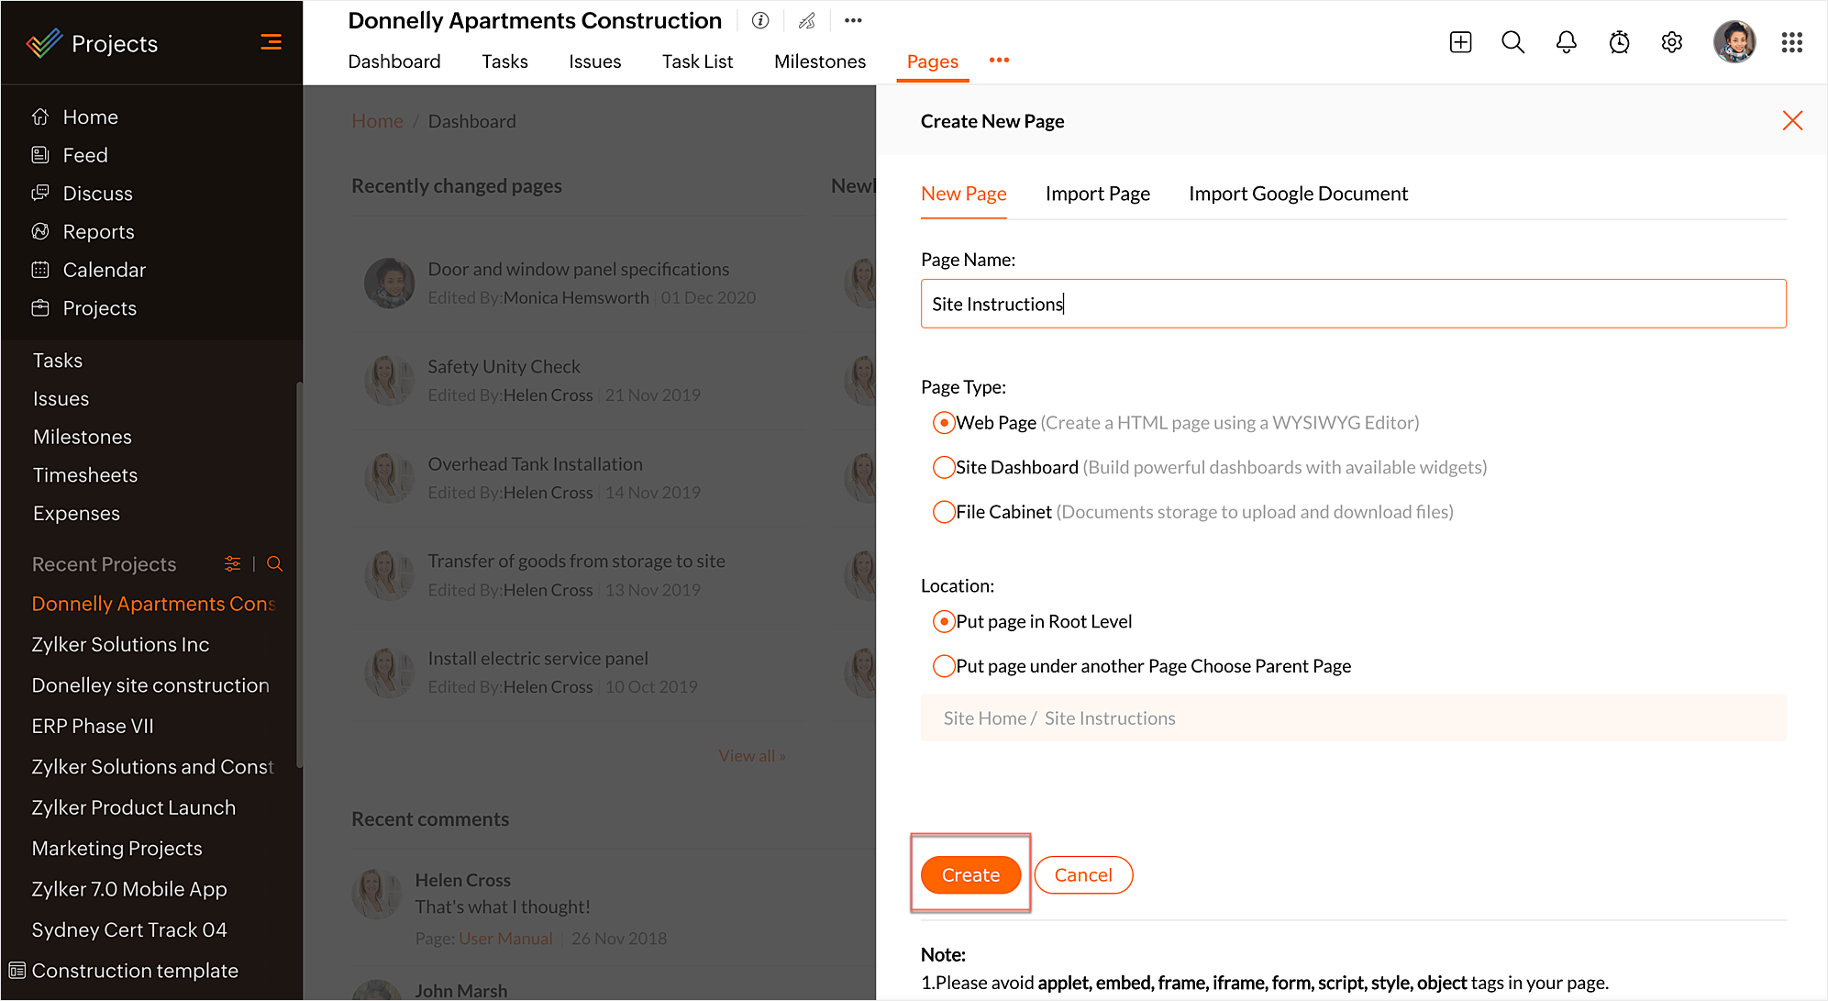The height and width of the screenshot is (1001, 1828).
Task: Choose Put page under another Page option
Action: [943, 666]
